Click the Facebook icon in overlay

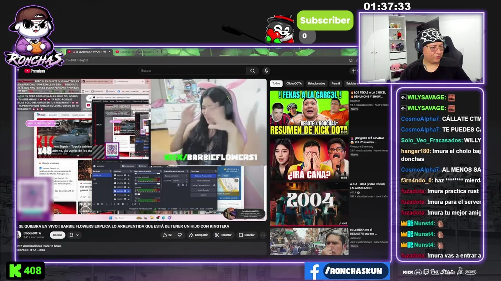(314, 271)
